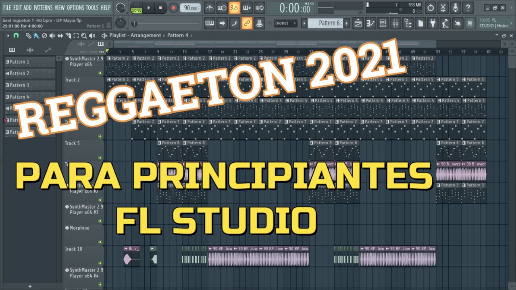Toggle step editing mode icon
516x290 pixels.
pos(234,23)
